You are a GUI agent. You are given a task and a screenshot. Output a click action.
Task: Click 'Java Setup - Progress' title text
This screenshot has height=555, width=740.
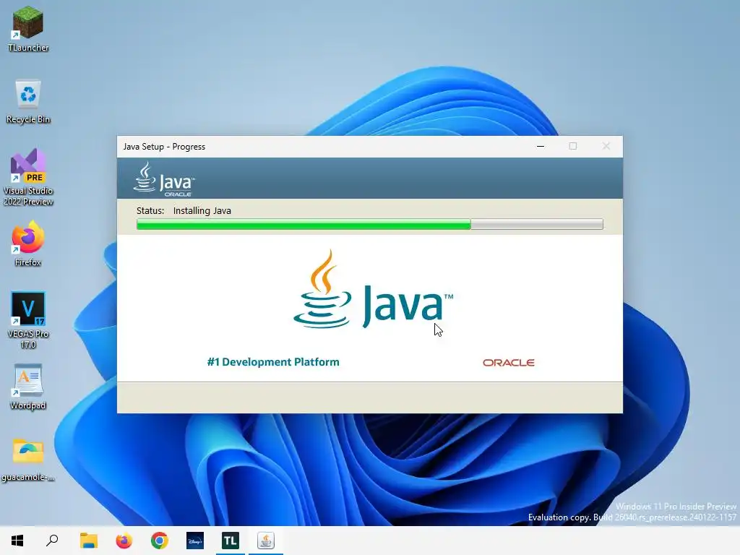point(164,147)
